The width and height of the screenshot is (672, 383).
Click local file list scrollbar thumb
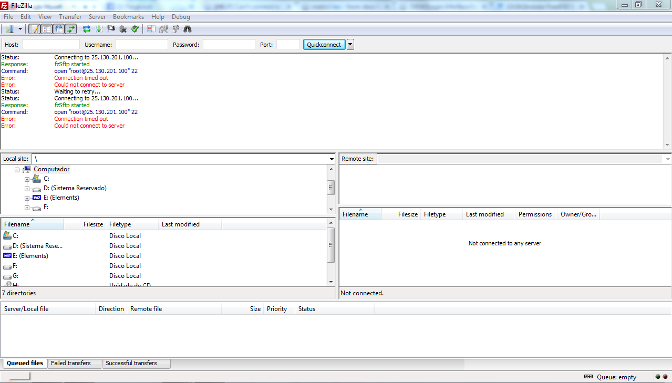(331, 245)
